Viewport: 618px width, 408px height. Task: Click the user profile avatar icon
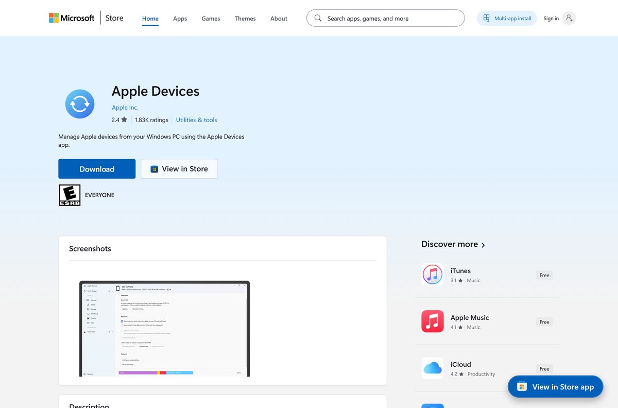pyautogui.click(x=569, y=19)
